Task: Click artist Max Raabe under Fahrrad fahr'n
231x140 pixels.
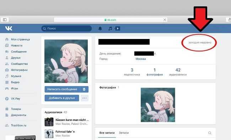Action: point(63,136)
